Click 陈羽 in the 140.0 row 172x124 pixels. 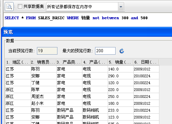pyautogui.click(x=44, y=69)
